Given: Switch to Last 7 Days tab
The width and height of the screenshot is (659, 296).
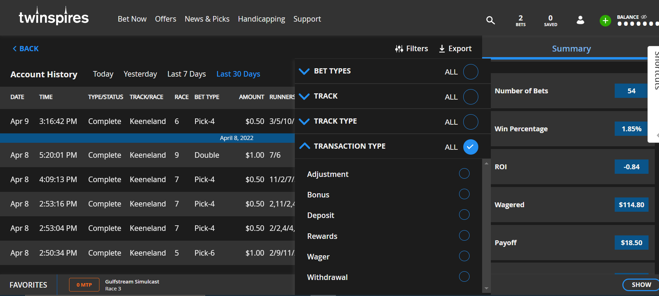Looking at the screenshot, I should pos(187,74).
